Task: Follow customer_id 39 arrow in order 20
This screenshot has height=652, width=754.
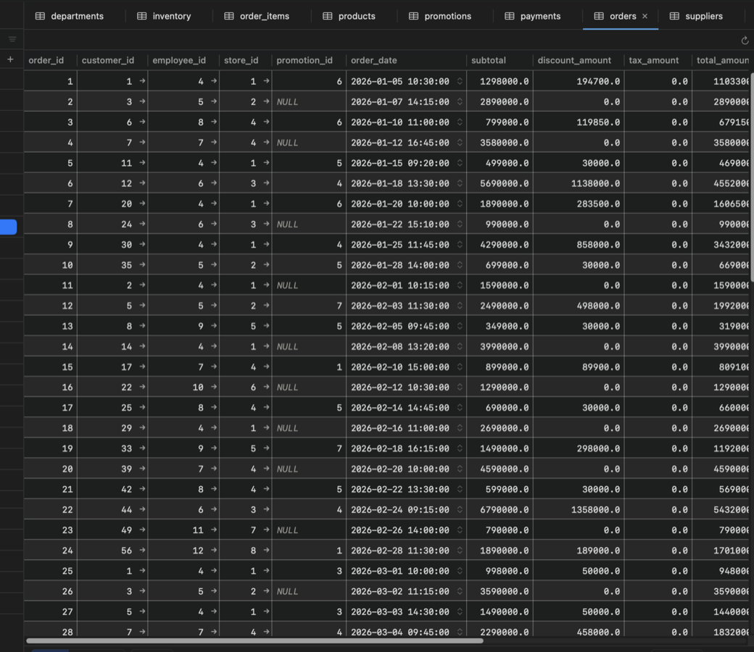Action: tap(142, 469)
